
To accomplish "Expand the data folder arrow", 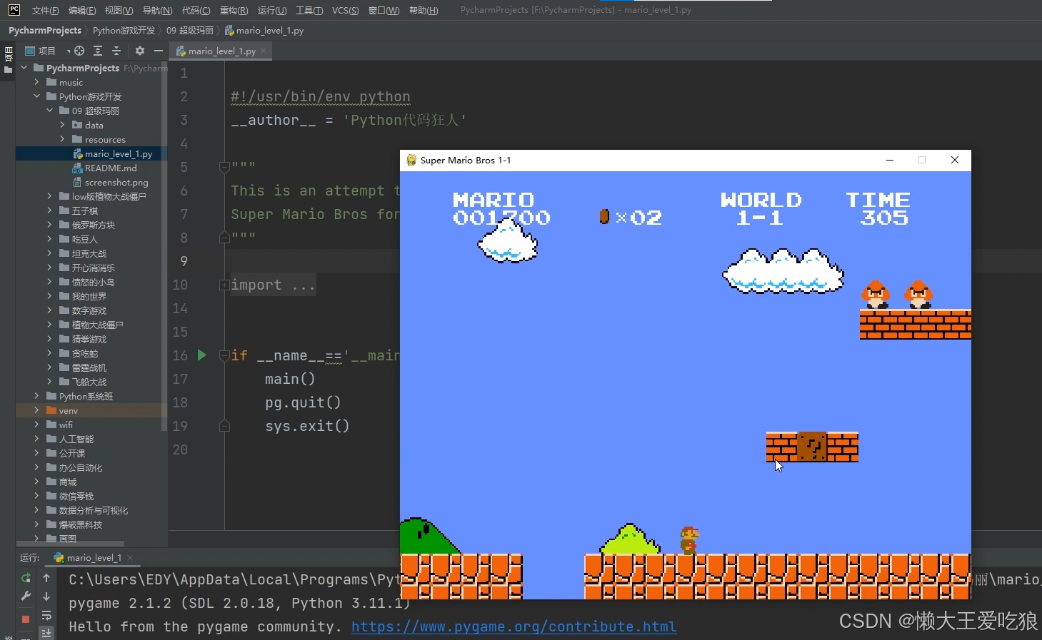I will (x=62, y=125).
